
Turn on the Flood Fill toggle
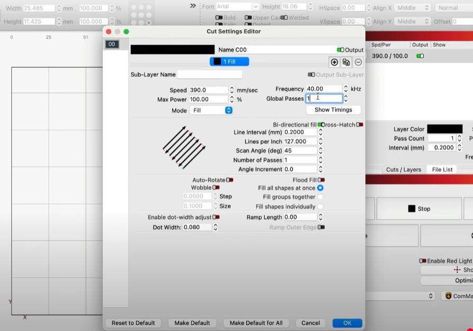coord(321,180)
